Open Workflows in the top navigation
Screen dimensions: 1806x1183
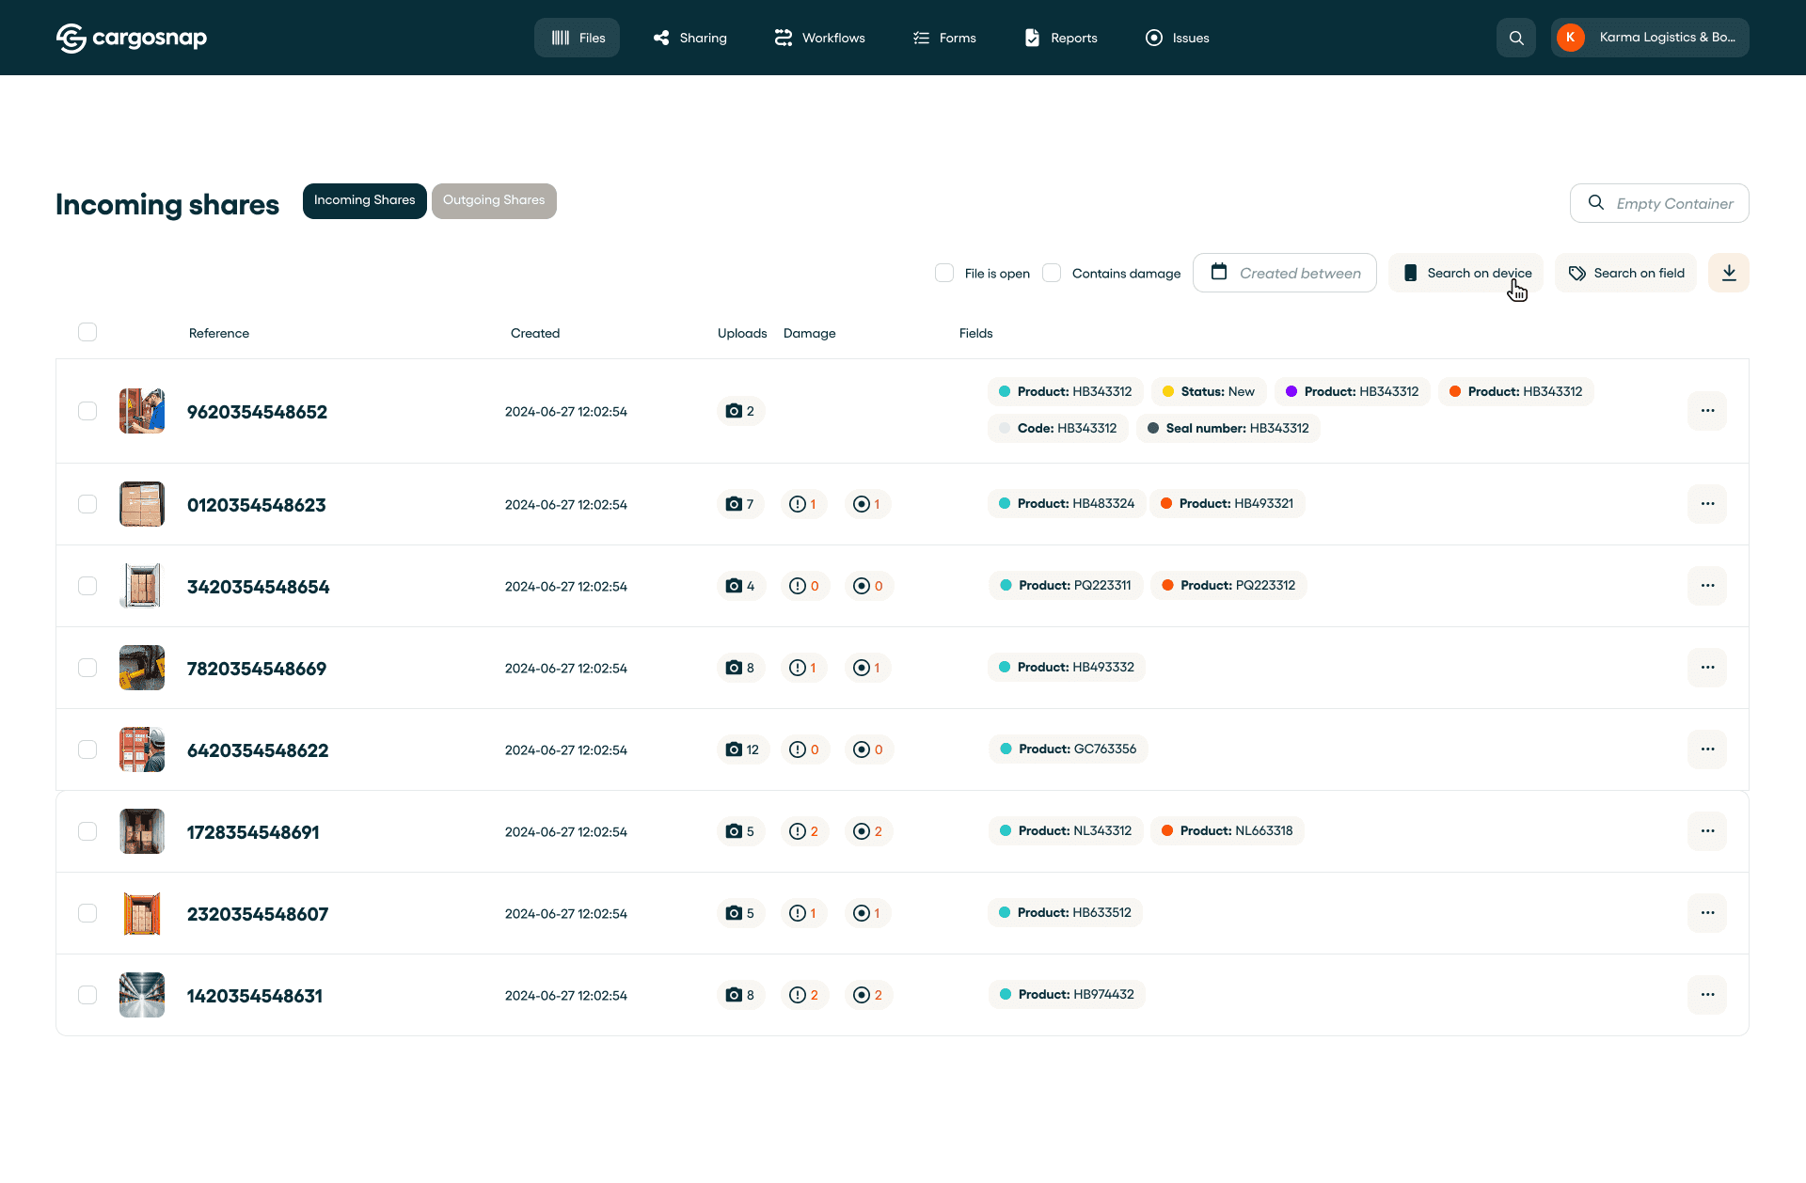(819, 38)
